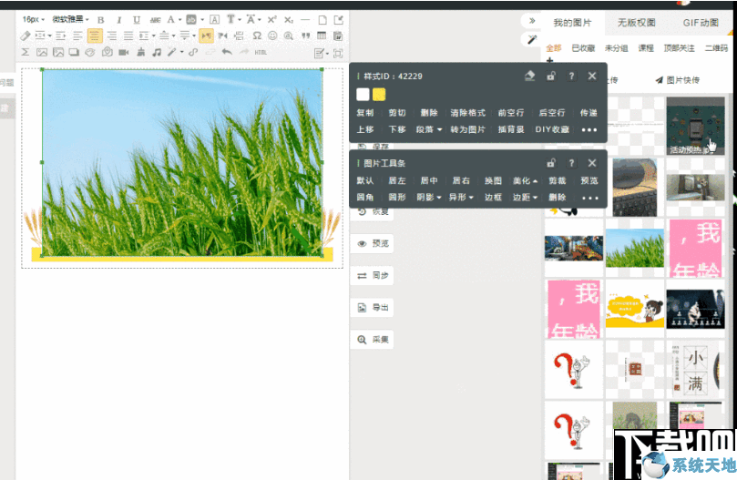The width and height of the screenshot is (737, 480).
Task: Switch to HTML source view
Action: coord(261,52)
